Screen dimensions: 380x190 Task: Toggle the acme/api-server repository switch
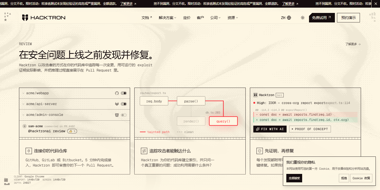(x=124, y=104)
